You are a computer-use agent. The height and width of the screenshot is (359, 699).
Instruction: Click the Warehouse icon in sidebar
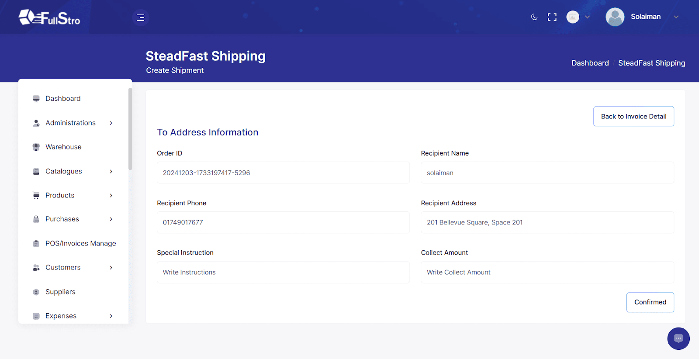36,147
